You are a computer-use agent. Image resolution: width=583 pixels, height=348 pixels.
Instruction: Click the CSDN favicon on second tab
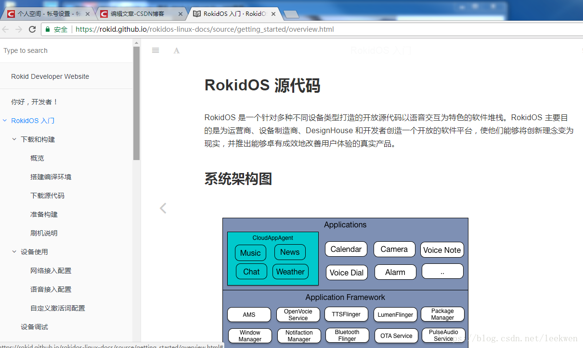pos(104,14)
